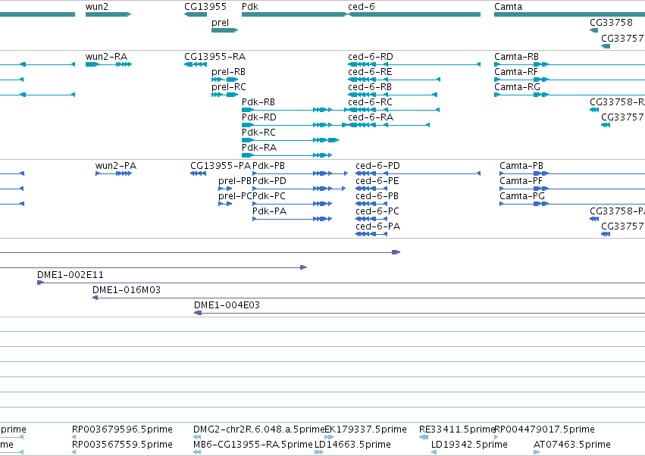The width and height of the screenshot is (645, 456).
Task: Click EST MB6-CG13955-RA.5prime
Action: (252, 445)
